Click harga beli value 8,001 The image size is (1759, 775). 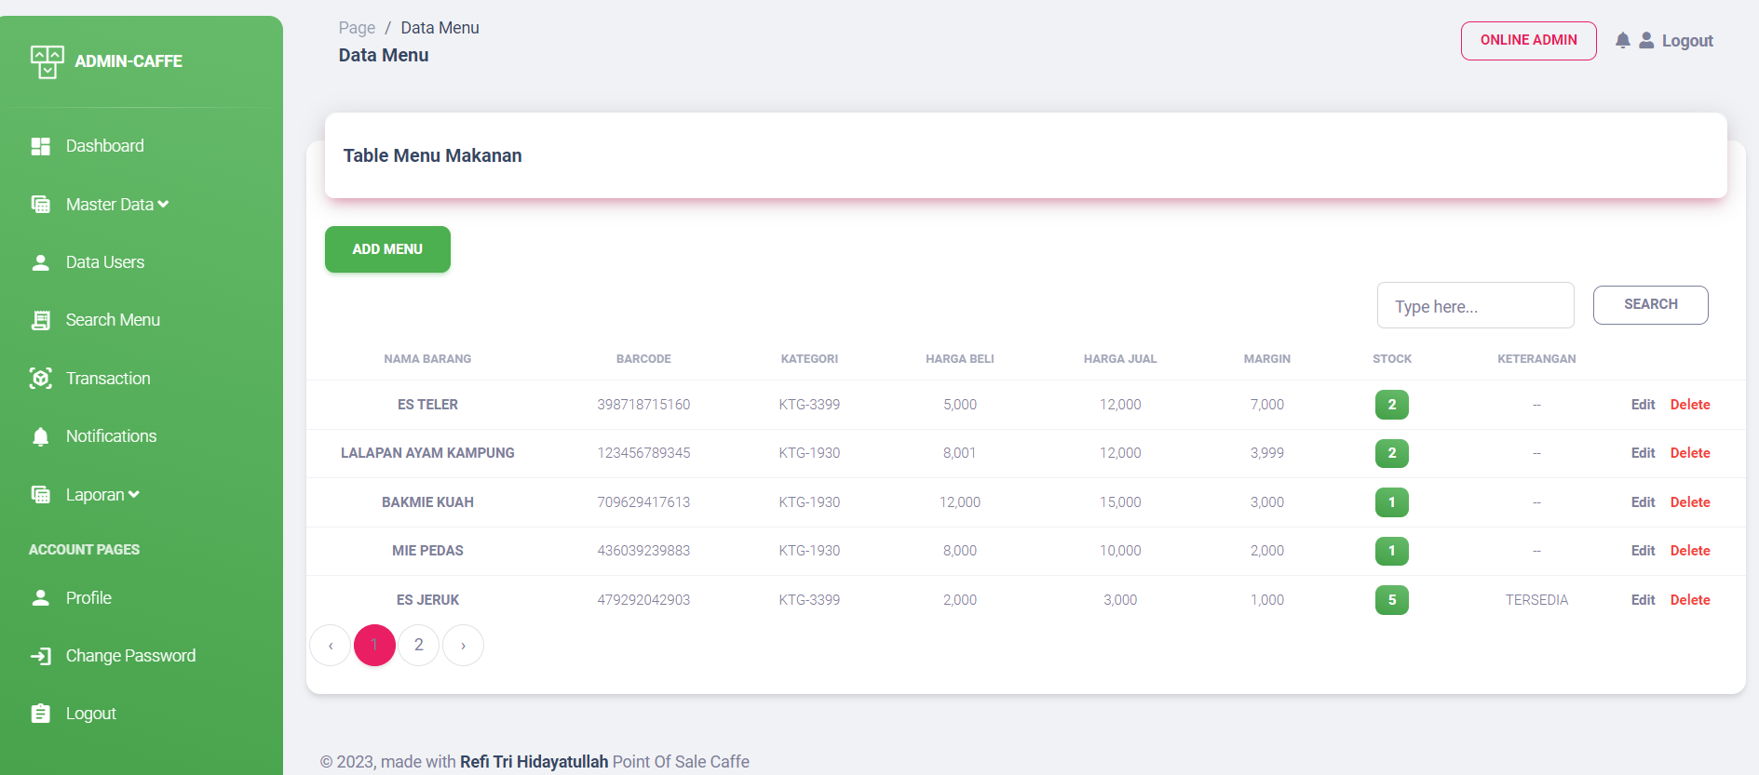tap(959, 453)
